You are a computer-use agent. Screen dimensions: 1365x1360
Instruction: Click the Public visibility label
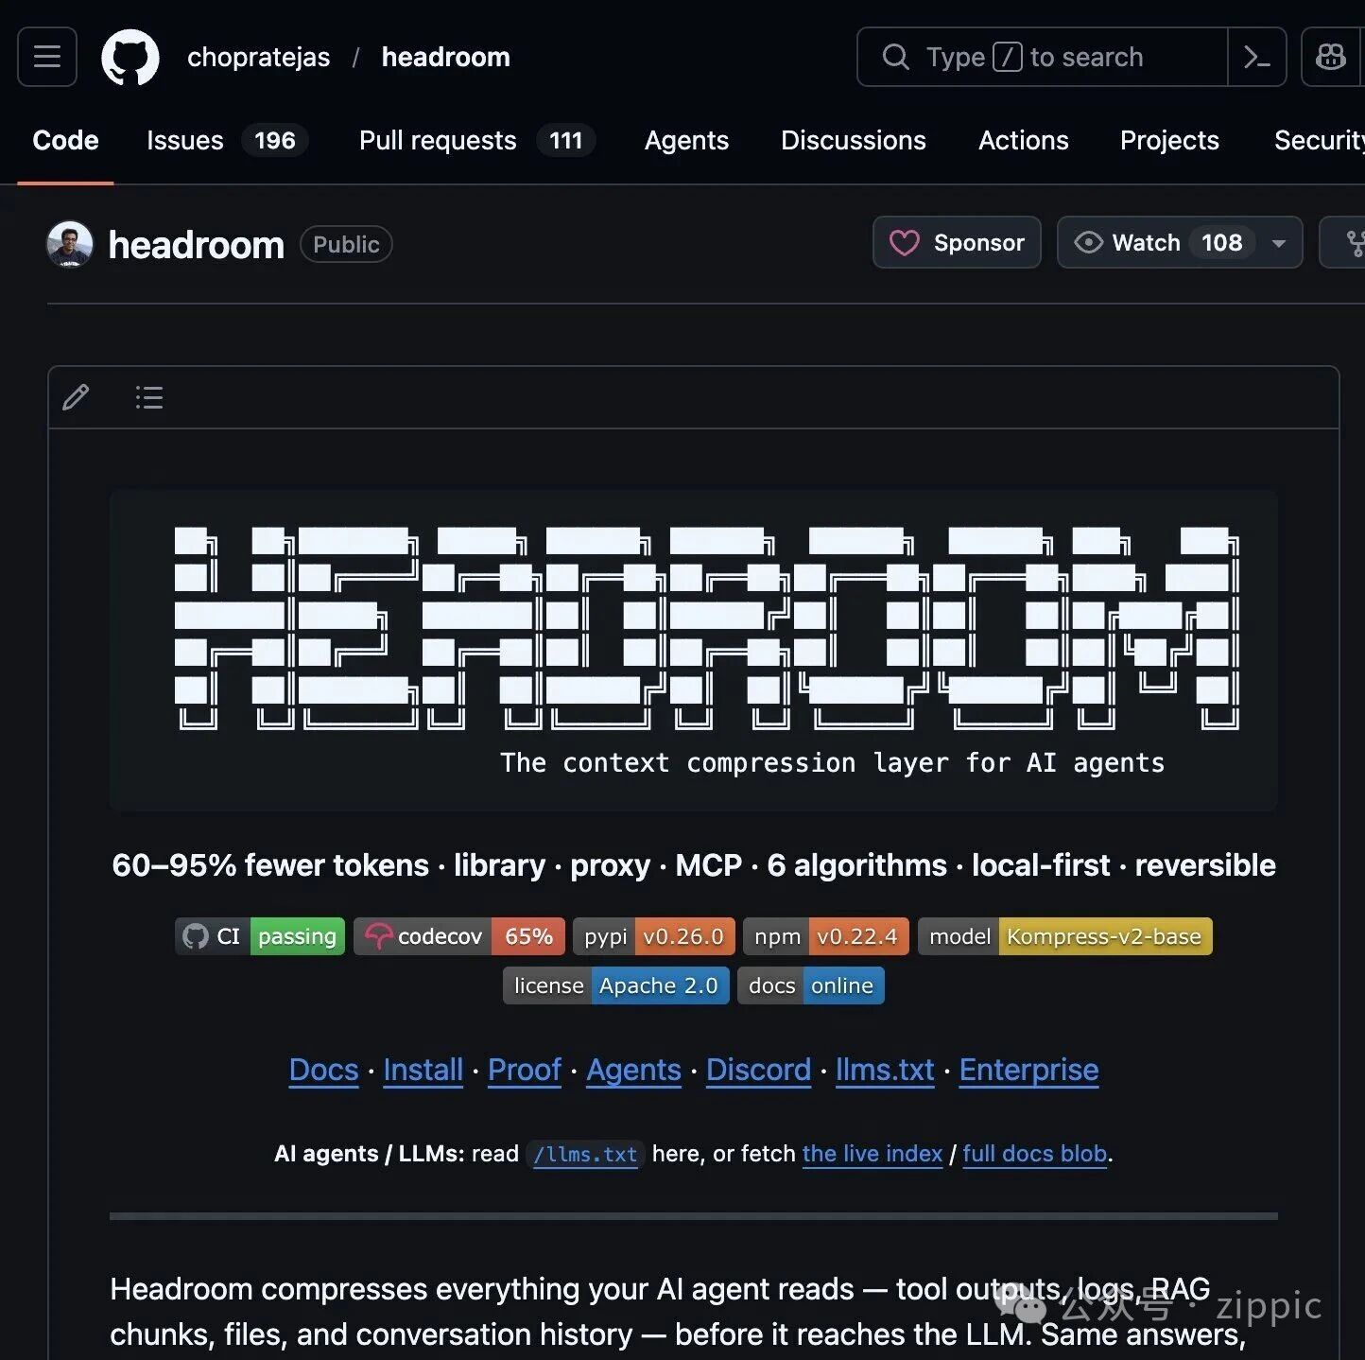pos(346,244)
